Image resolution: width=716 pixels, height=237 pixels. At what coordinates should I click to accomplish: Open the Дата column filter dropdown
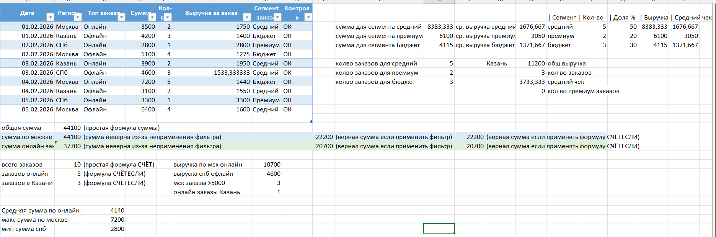(x=50, y=17)
